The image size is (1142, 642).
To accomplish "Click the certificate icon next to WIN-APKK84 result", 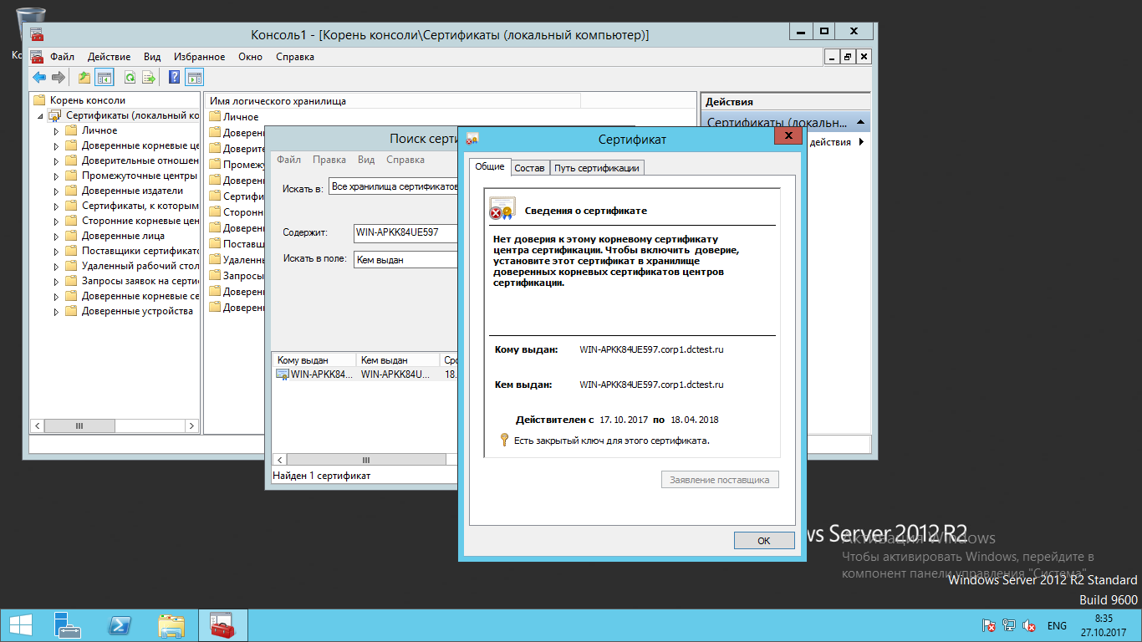I will 283,374.
